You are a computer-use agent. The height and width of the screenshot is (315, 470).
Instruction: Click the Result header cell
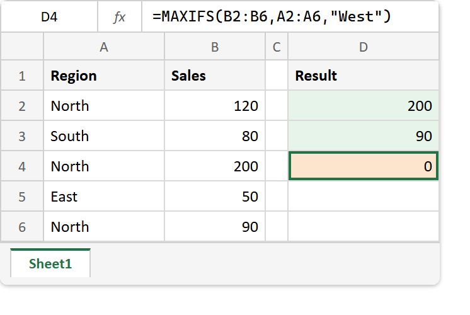[364, 76]
